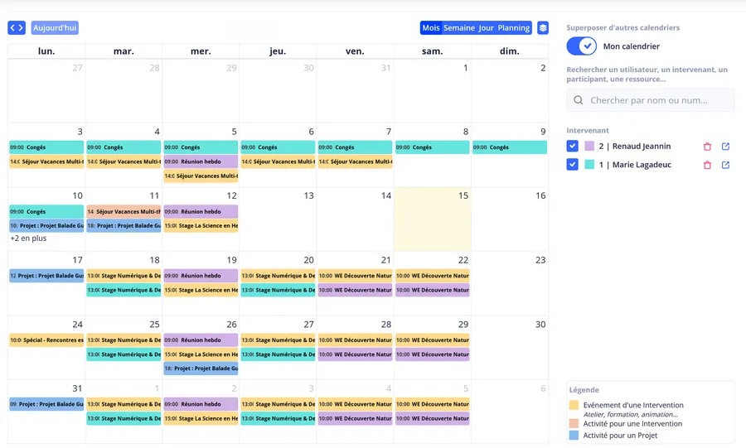
Task: Uncheck the Renaud Jeannin checkbox
Action: tap(572, 146)
